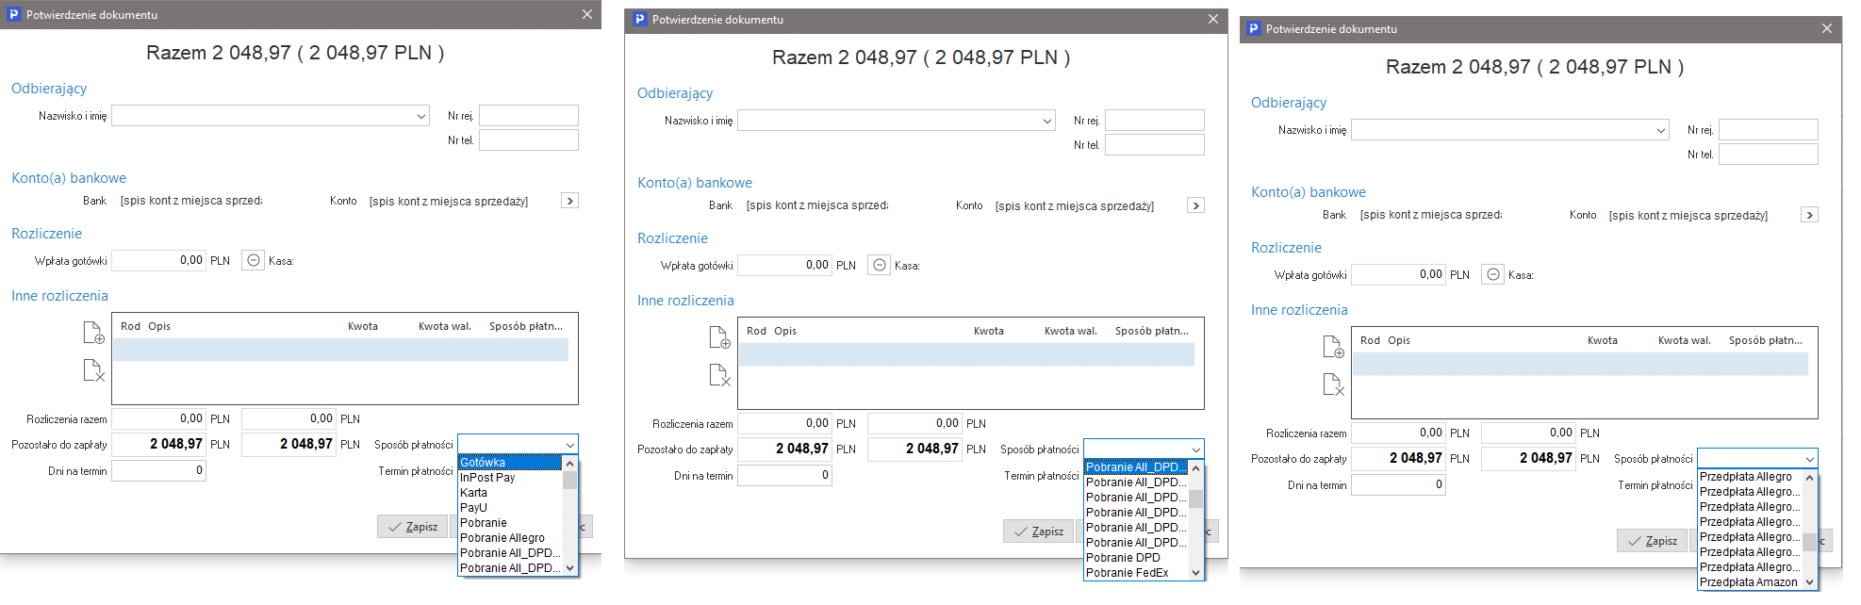Viewport: 1861px width, 605px height.
Task: Collapse Sposób płatności combo box in right dialog
Action: 1809,459
